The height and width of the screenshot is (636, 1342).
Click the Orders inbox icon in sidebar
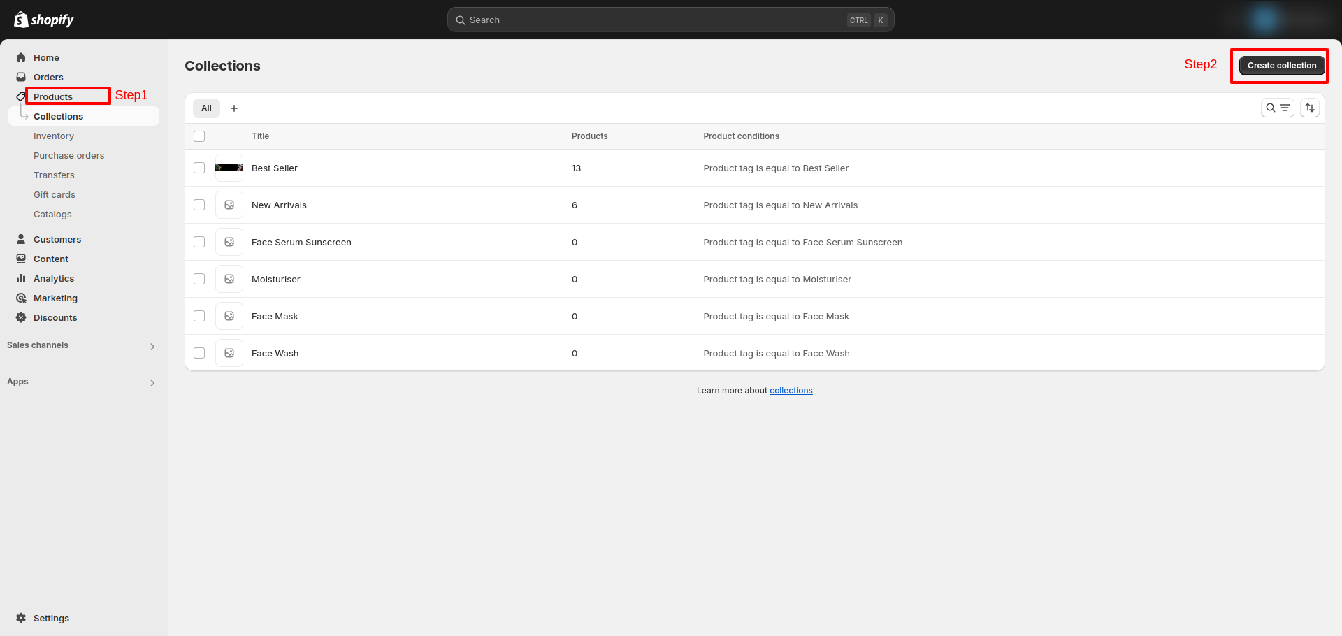[x=21, y=77]
